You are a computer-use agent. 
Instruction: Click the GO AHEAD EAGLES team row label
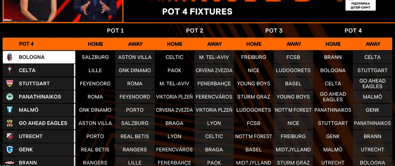click(43, 123)
